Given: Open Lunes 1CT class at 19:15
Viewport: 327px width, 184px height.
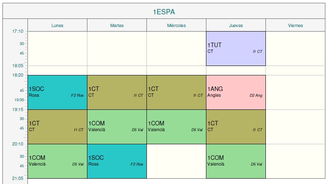Looking at the screenshot, I should (57, 127).
